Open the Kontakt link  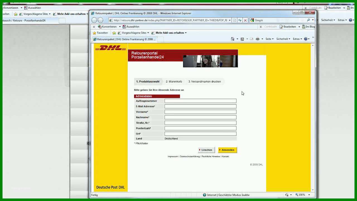click(x=225, y=156)
